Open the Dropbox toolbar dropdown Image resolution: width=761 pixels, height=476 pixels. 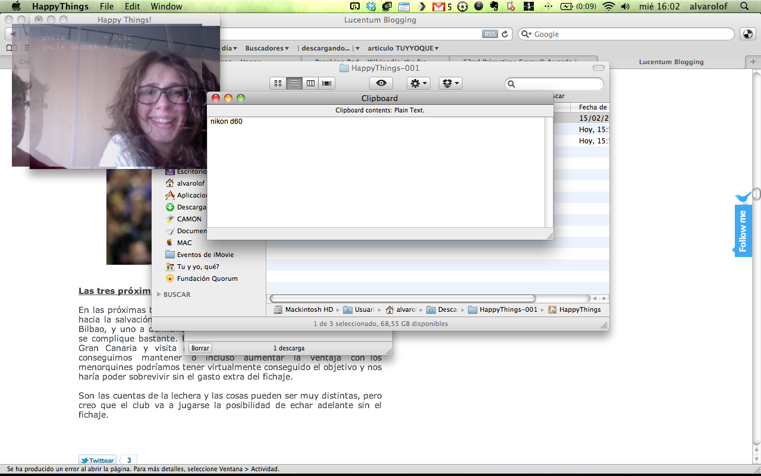[x=450, y=84]
